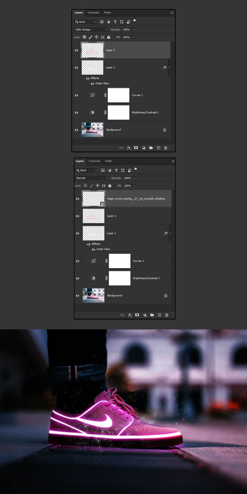This screenshot has height=494, width=247.
Task: Add layer mask in upper panel
Action: point(136,148)
